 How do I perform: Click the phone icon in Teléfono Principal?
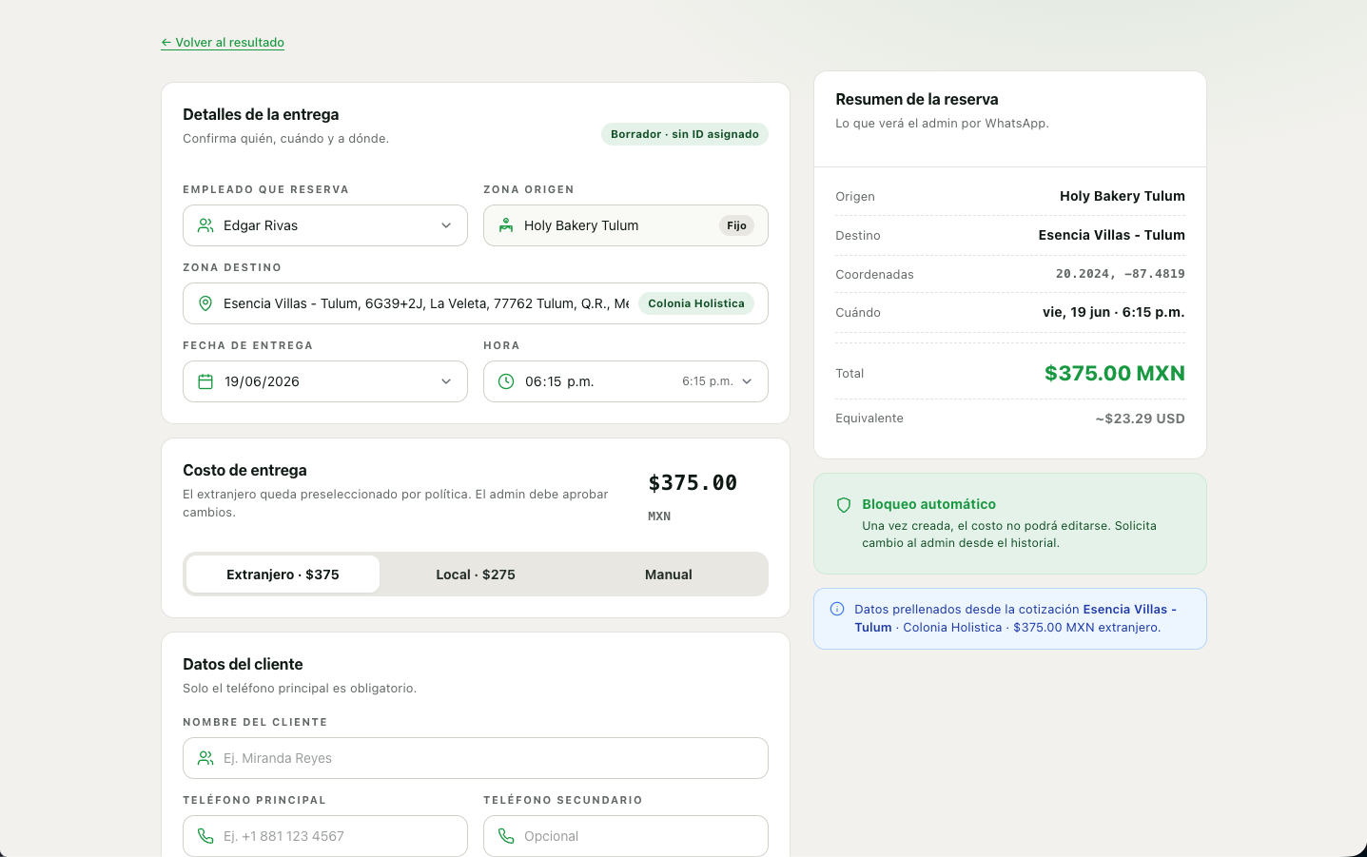click(205, 836)
